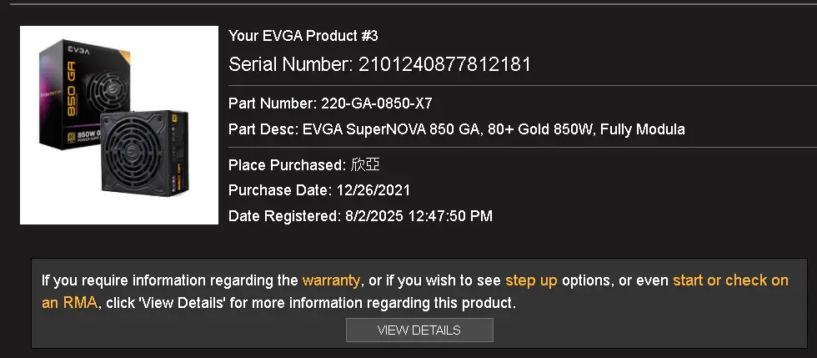This screenshot has height=358, width=817.
Task: Click the serial number value 2101240877812181
Action: click(x=444, y=64)
